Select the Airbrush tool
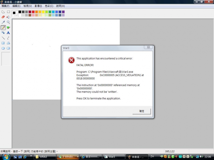This screenshot has width=214, height=160. click(3, 33)
